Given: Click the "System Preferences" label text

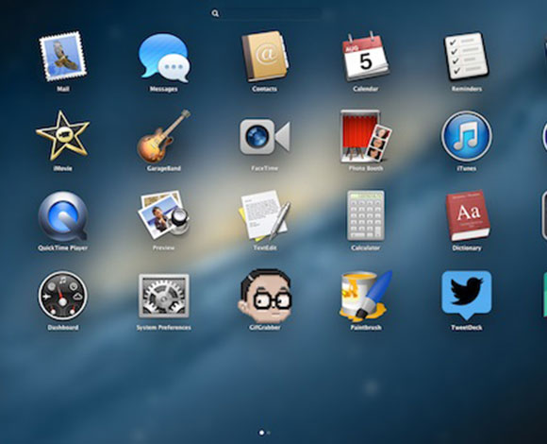Looking at the screenshot, I should tap(163, 328).
